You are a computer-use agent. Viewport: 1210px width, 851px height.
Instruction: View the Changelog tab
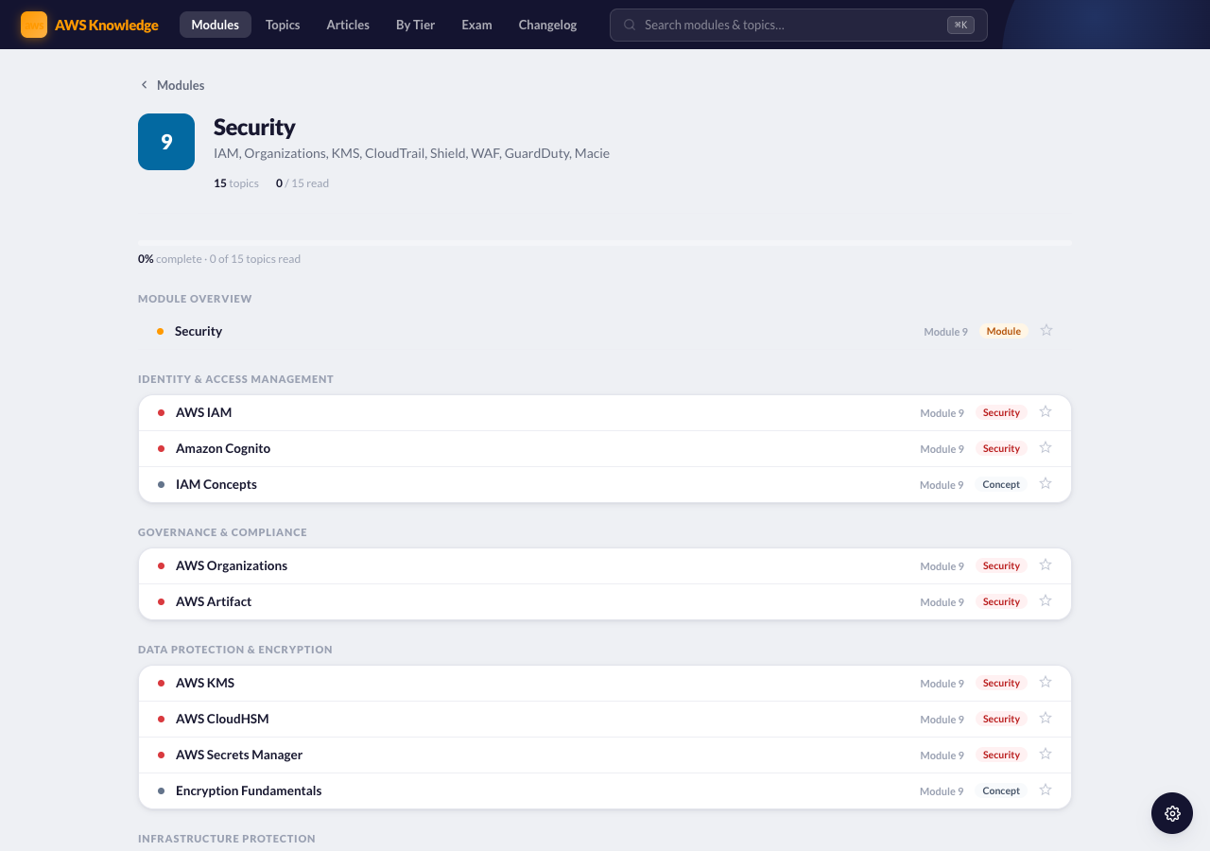547,25
